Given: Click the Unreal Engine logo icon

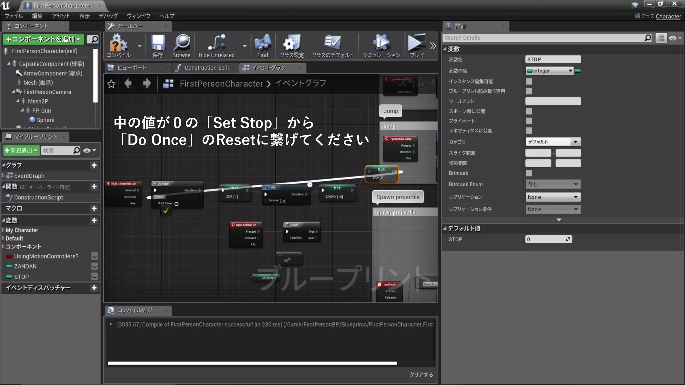Looking at the screenshot, I should [6, 5].
